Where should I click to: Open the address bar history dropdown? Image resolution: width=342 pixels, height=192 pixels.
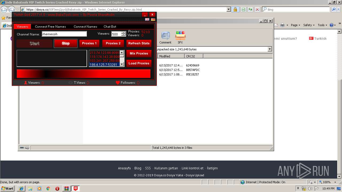click(x=228, y=9)
